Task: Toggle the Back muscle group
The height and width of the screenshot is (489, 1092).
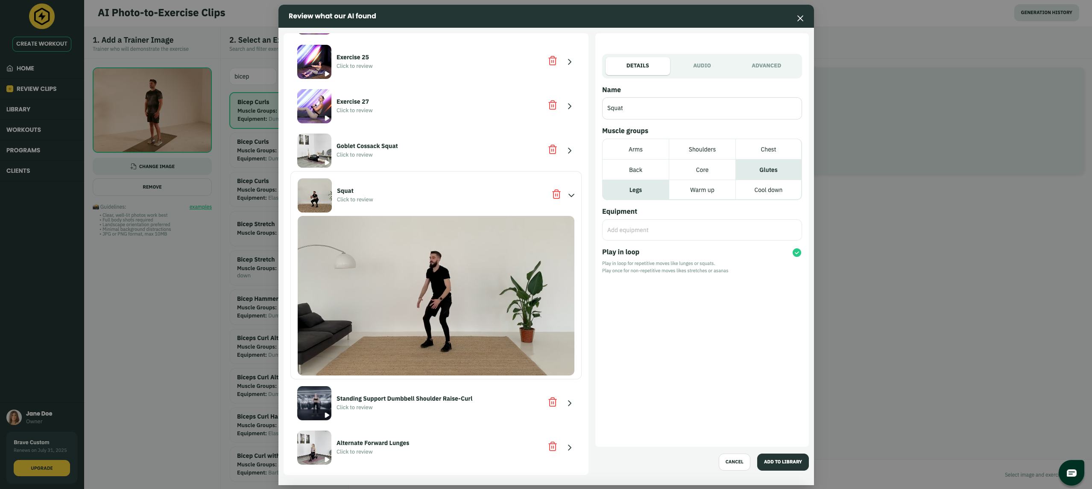Action: point(635,170)
